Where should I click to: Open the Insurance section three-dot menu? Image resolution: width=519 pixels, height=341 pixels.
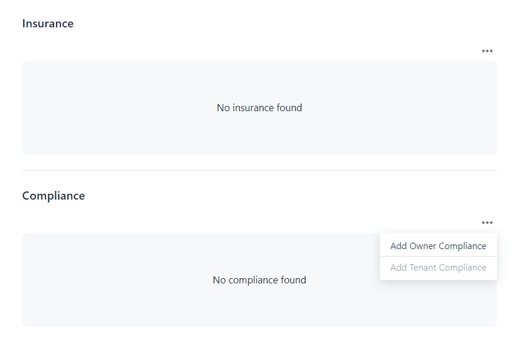[x=487, y=51]
